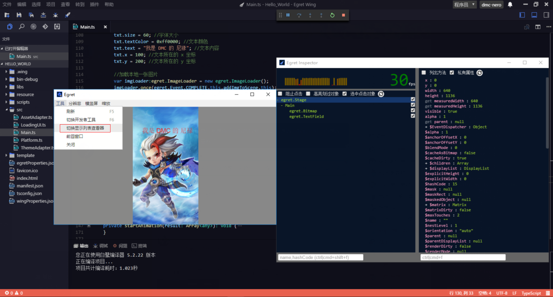Screen dimensions: 553x297
Task: Expand the bin-debug folder
Action: (7, 79)
